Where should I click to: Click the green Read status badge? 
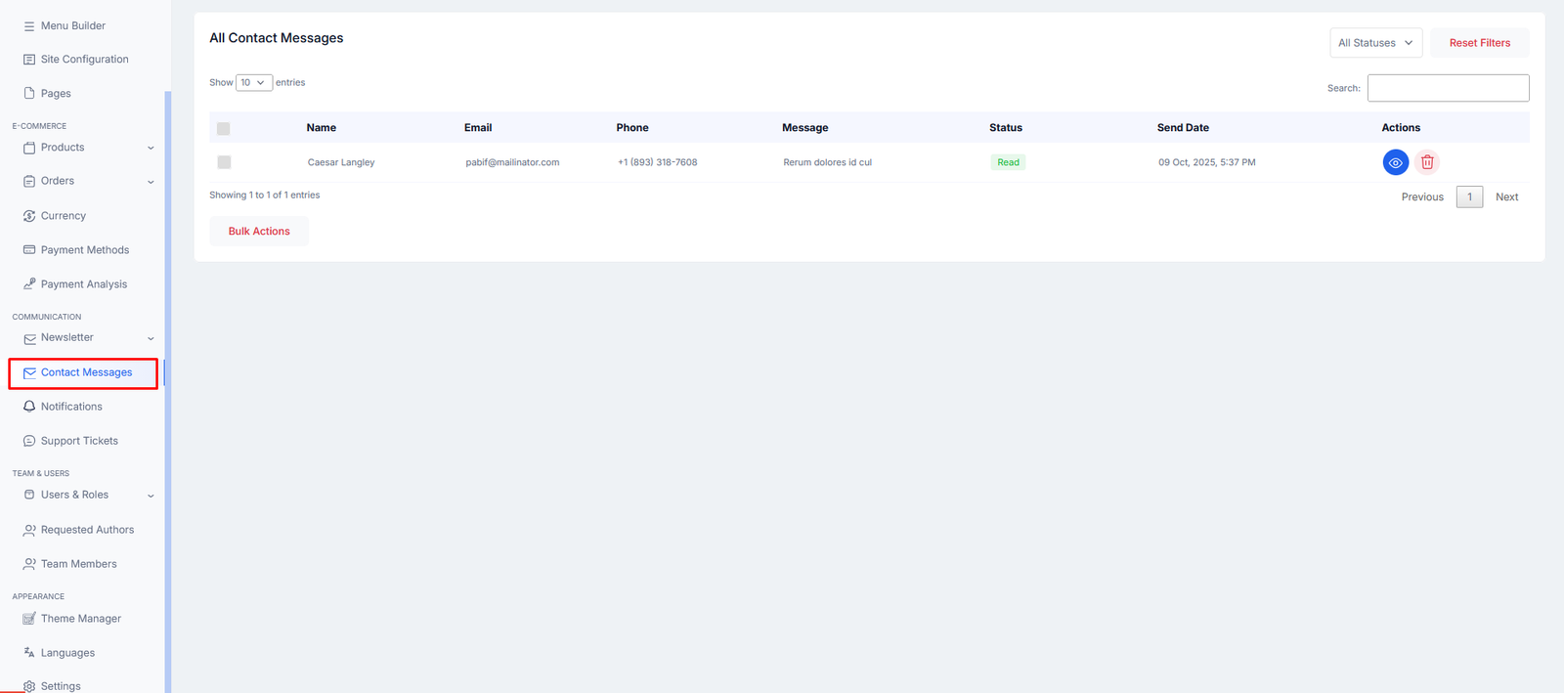point(1008,162)
